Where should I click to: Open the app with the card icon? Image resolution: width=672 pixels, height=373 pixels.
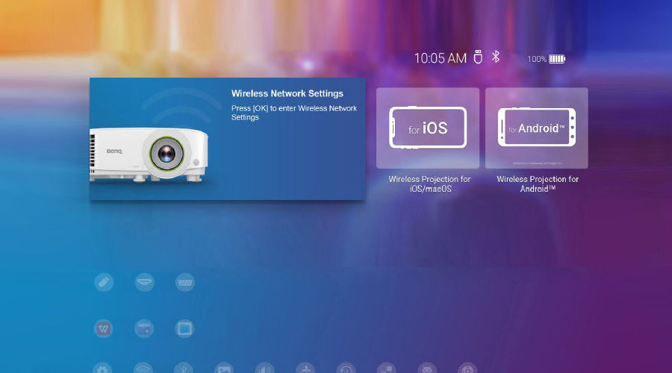coord(144,328)
